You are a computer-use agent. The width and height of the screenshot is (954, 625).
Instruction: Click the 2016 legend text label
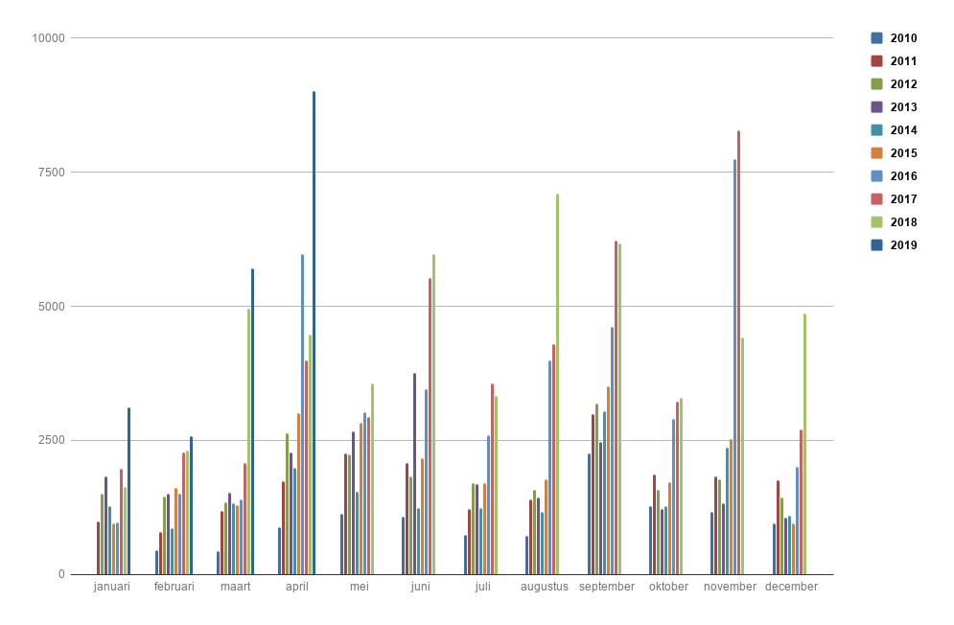pos(903,176)
